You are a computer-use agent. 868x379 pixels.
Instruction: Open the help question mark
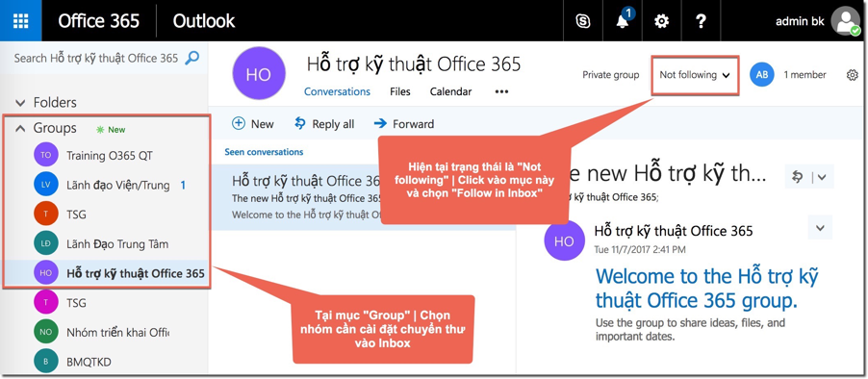701,21
